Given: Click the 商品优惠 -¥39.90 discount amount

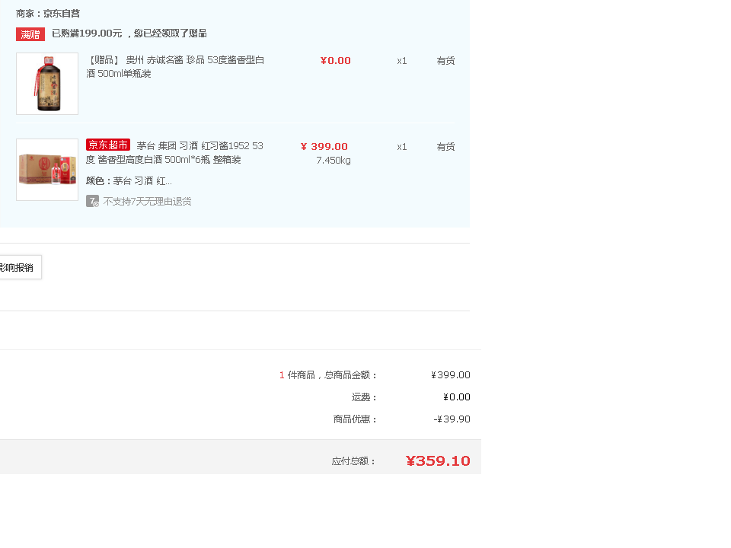Looking at the screenshot, I should coord(452,419).
